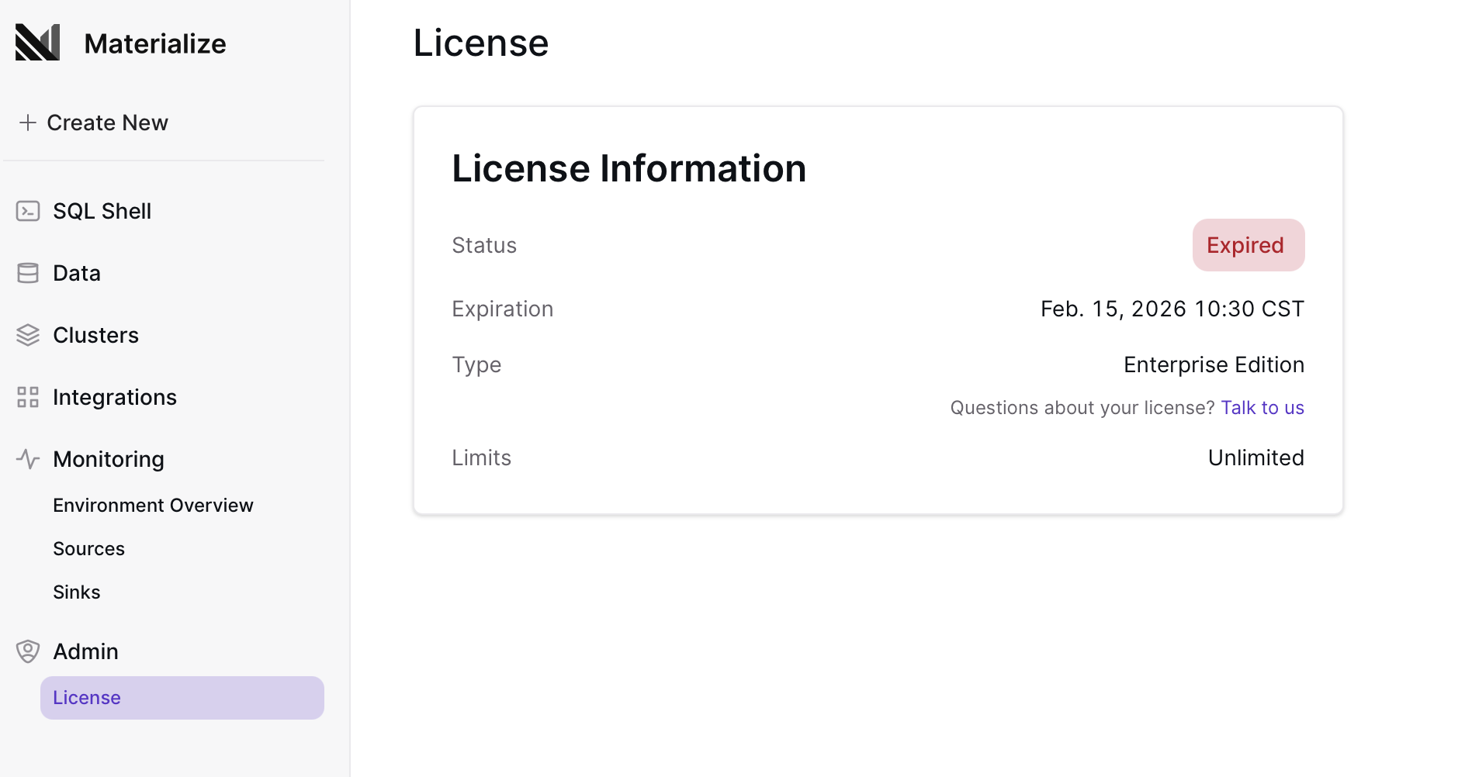Navigate to Clusters
The image size is (1465, 777).
(x=95, y=335)
